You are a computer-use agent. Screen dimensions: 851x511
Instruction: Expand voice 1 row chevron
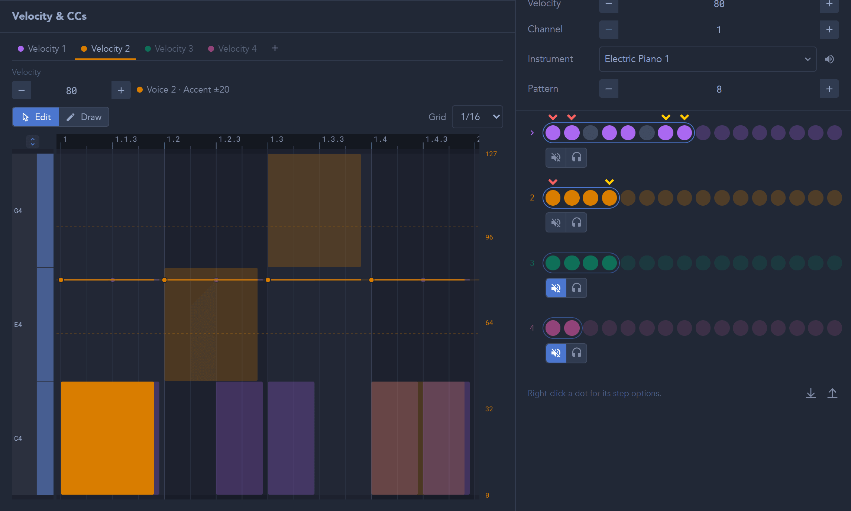532,133
